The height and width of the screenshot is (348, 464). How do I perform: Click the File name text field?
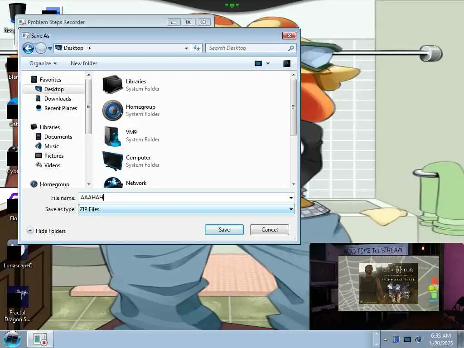click(x=183, y=198)
